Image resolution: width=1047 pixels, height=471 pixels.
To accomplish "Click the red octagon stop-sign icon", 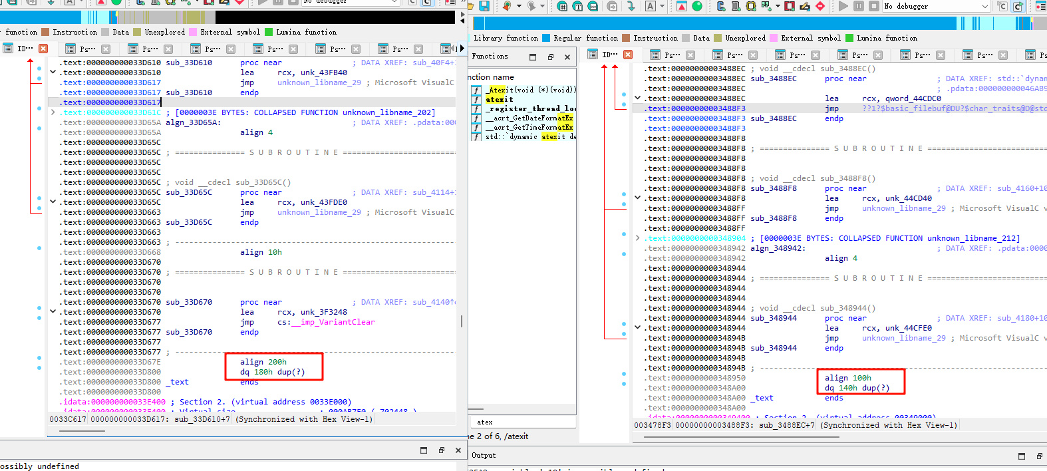I will pos(820,6).
